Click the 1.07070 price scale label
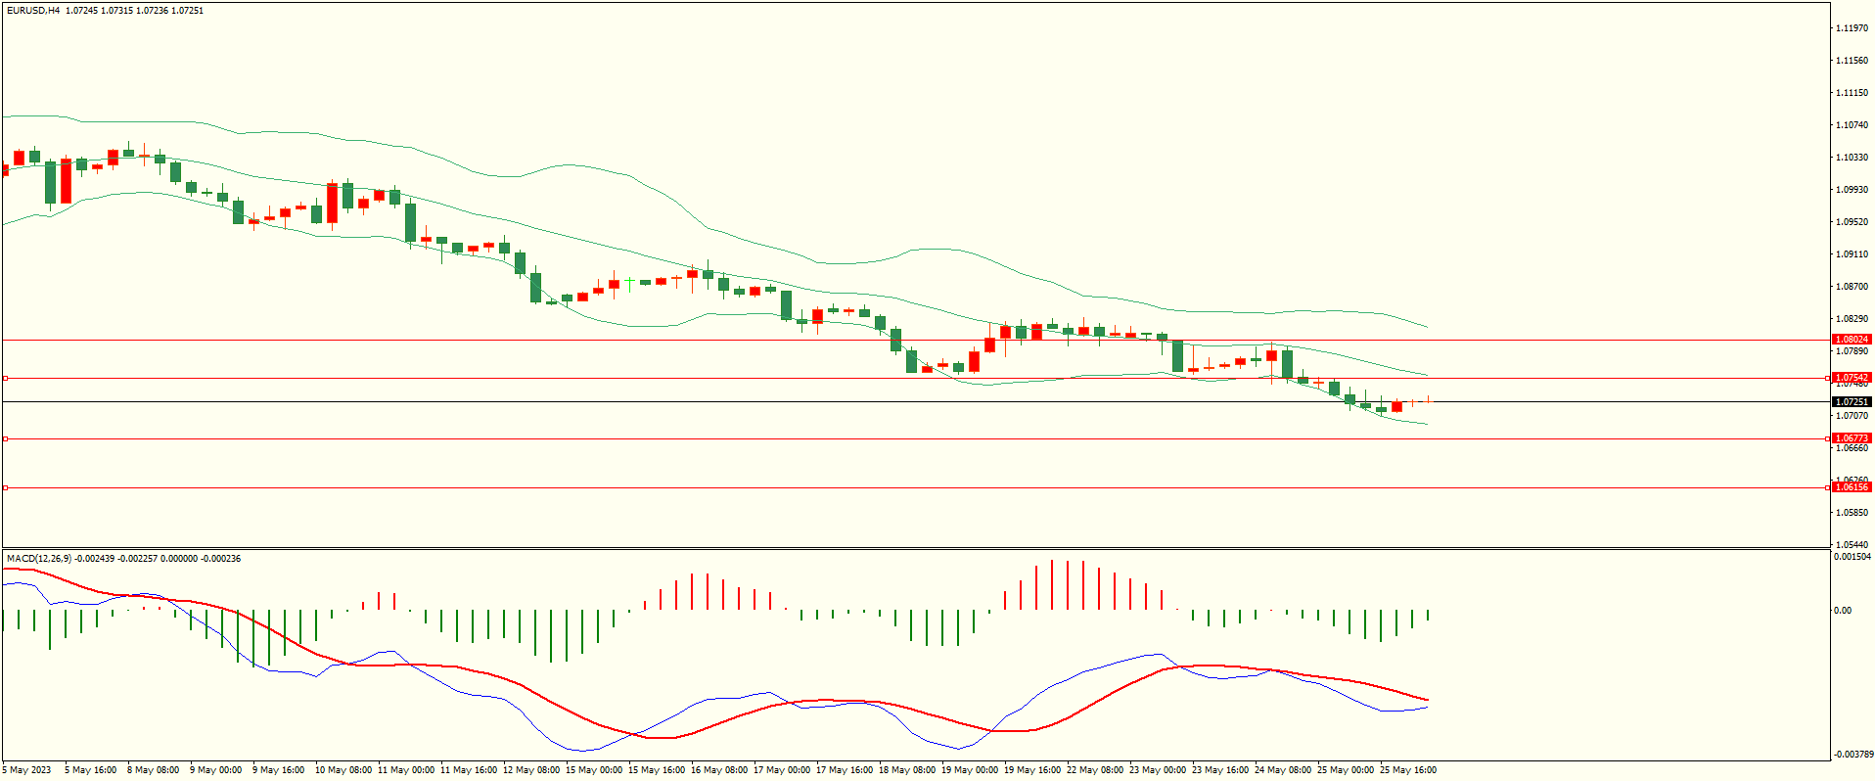The height and width of the screenshot is (781, 1875). click(1852, 416)
